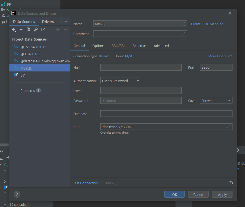
Task: Switch to the Drivers tab
Action: click(48, 22)
